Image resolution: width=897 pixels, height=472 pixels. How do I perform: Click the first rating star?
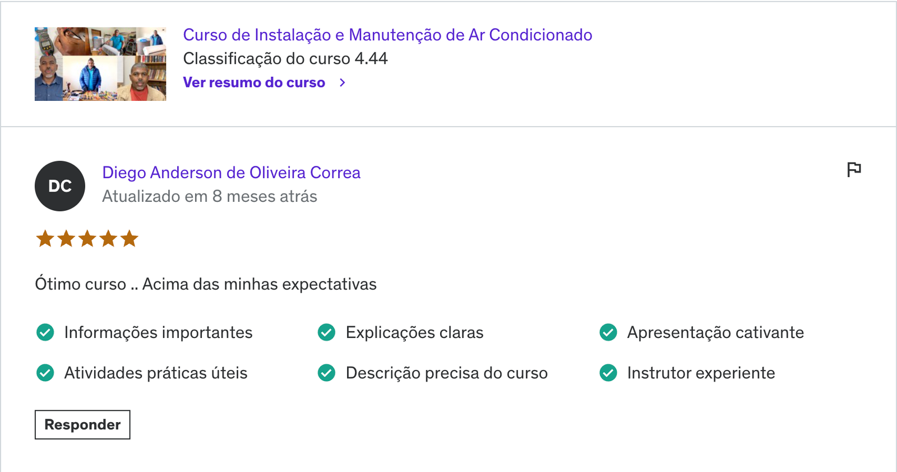[x=45, y=239]
